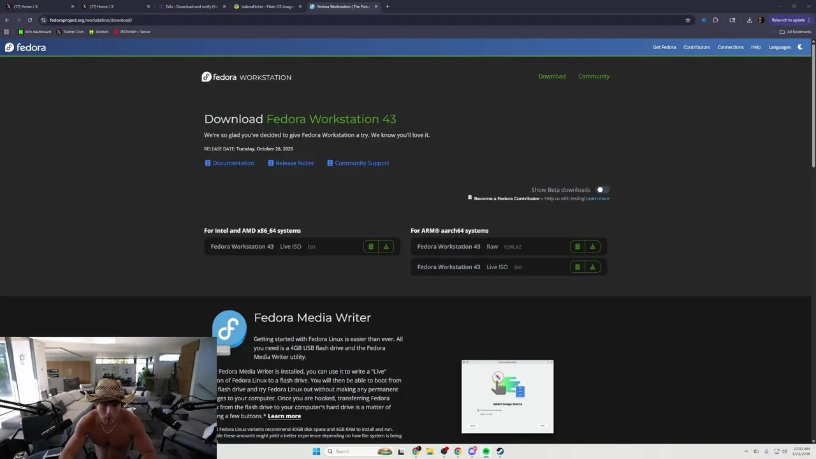Click Learn more about Fedora contributor testing
Screen dimensions: 816x459
[597, 198]
